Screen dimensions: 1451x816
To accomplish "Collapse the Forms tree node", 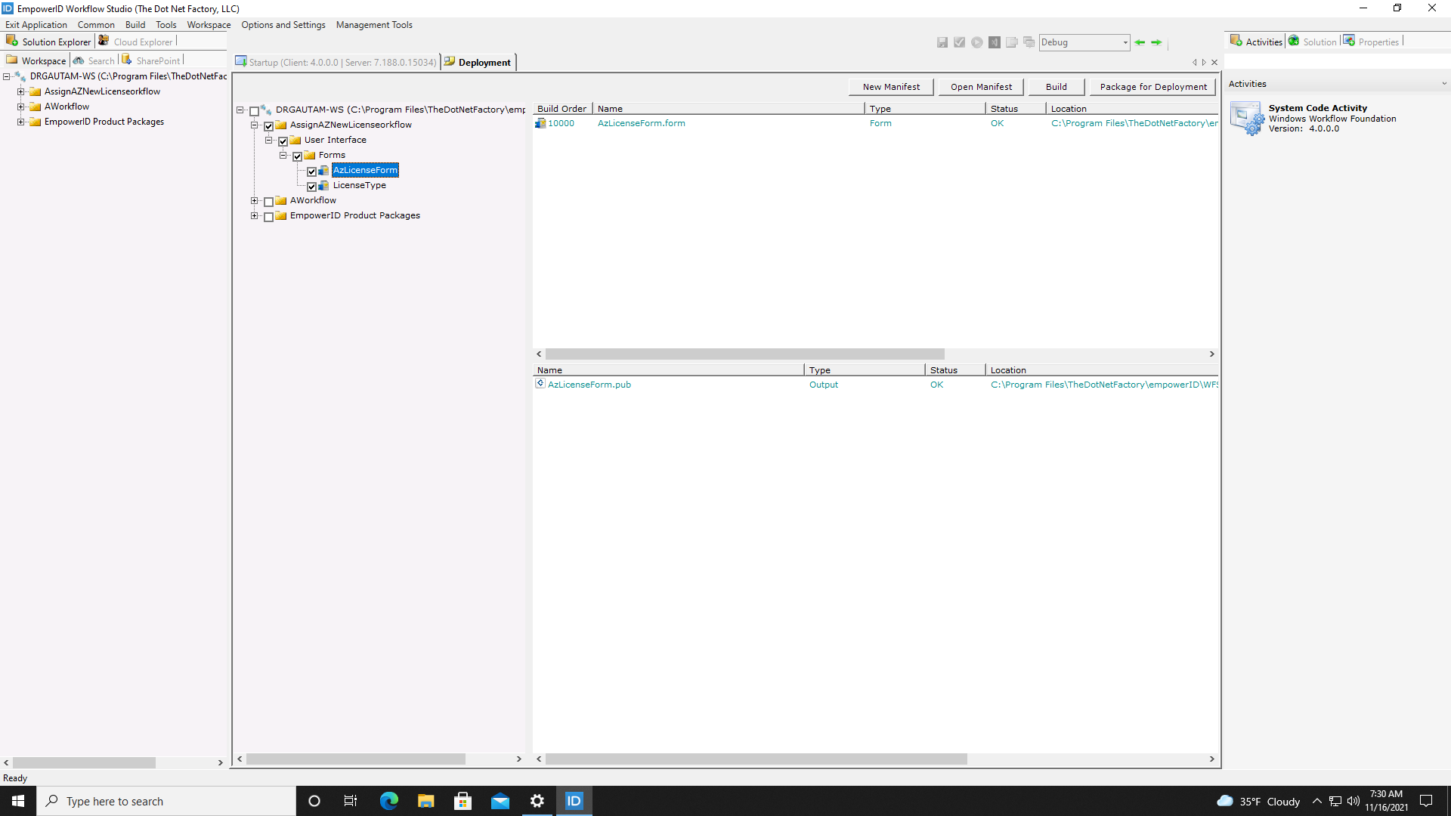I will tap(283, 155).
